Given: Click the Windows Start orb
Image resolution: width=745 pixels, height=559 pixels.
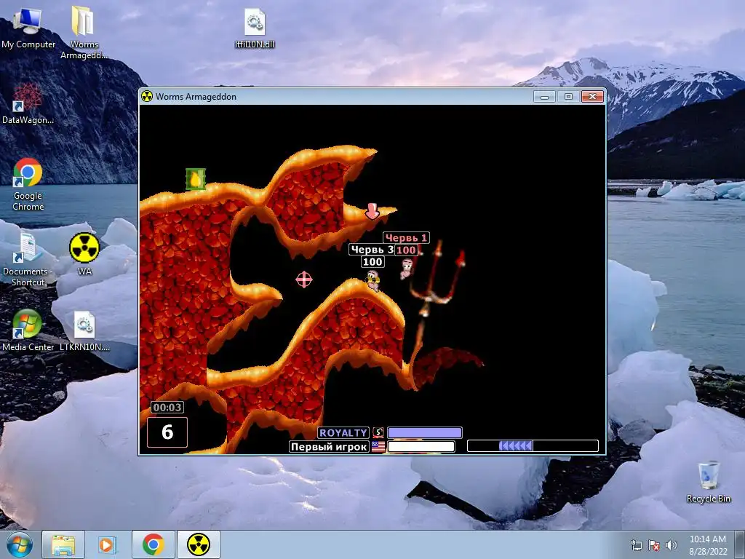Looking at the screenshot, I should 20,544.
